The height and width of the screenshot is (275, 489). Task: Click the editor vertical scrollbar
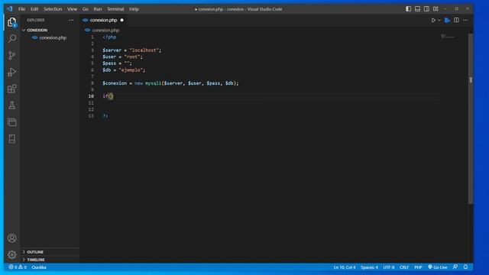point(471,118)
